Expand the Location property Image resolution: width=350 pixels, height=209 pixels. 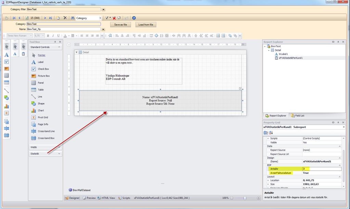[268, 180]
